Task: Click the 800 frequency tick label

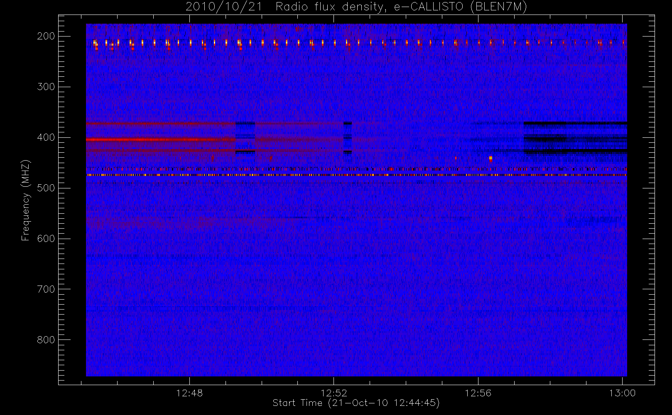Action: click(46, 340)
